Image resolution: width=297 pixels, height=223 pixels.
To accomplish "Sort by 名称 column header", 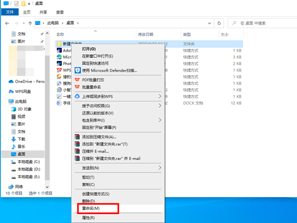I will [x=60, y=35].
